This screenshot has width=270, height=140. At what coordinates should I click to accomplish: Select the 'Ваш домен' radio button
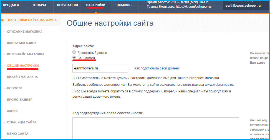point(74,58)
